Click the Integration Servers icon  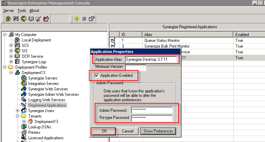click(24, 83)
